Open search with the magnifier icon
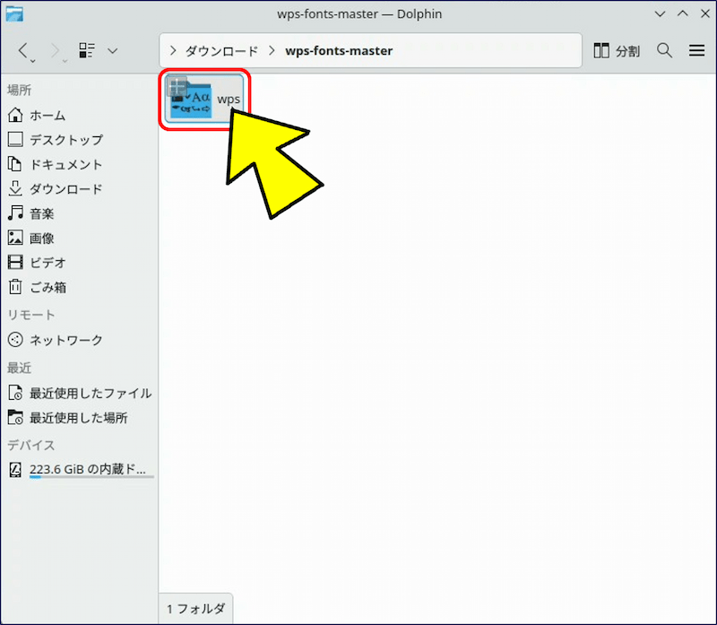Screen dimensions: 717x625 pyautogui.click(x=664, y=51)
